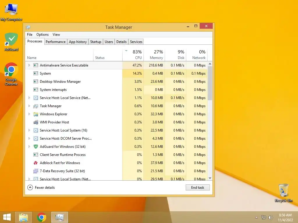Image resolution: width=298 pixels, height=223 pixels.
Task: Switch to the Performance tab
Action: tap(56, 42)
